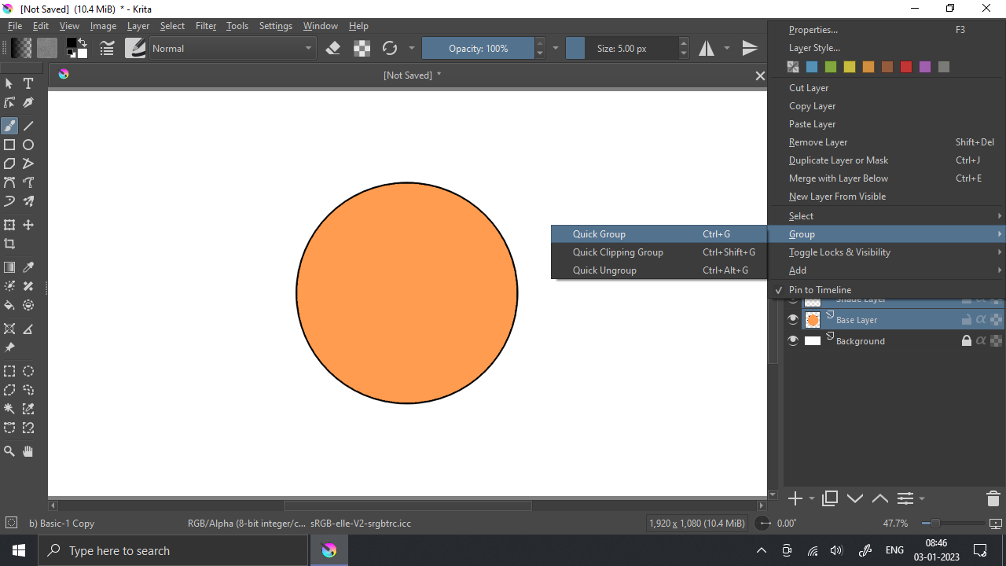1006x566 pixels.
Task: Choose Quick Ungroup from submenu
Action: (x=659, y=270)
